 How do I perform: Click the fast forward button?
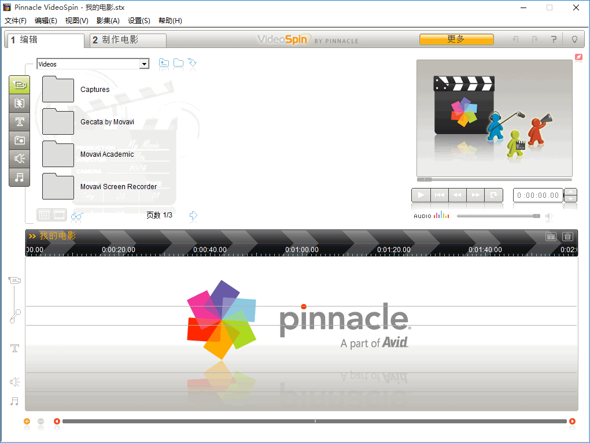[x=475, y=195]
